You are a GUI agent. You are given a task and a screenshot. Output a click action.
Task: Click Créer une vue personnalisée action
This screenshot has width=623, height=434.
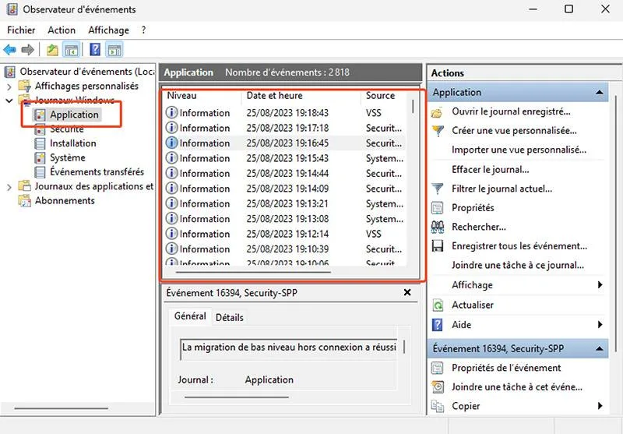pos(514,131)
